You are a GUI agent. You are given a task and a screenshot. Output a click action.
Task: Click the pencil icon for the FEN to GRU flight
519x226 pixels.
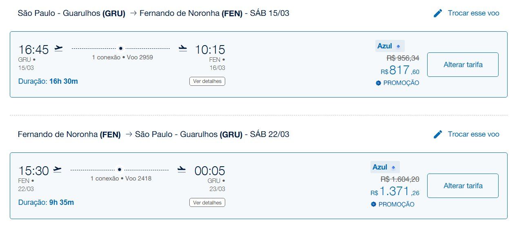click(x=438, y=134)
